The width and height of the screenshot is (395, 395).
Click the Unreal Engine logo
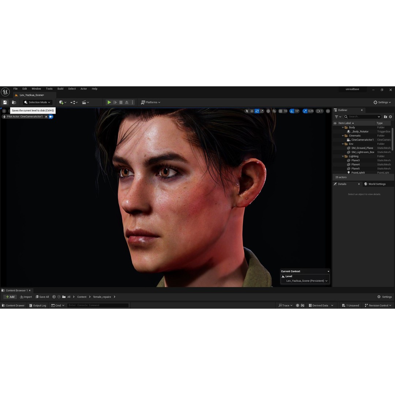coord(5,92)
